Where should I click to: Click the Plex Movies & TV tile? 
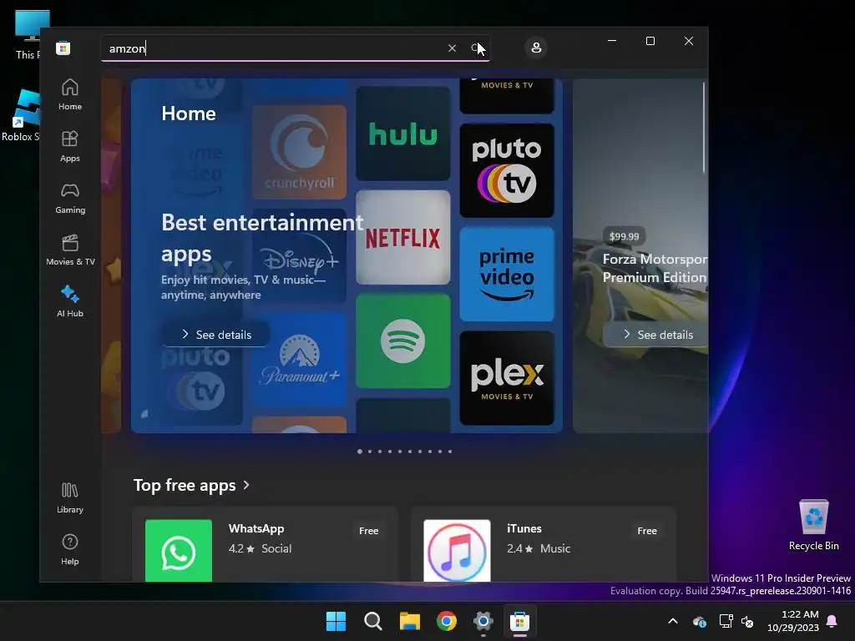[507, 378]
